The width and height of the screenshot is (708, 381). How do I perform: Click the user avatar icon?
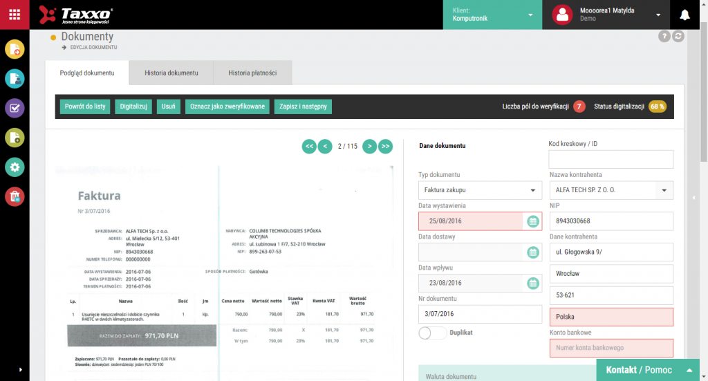coord(562,15)
